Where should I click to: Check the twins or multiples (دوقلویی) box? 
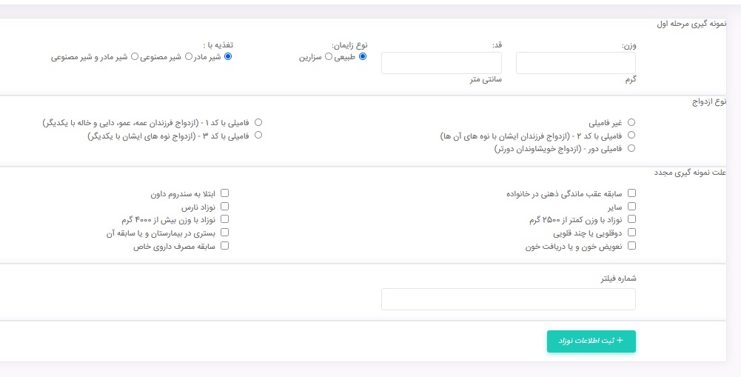[631, 233]
